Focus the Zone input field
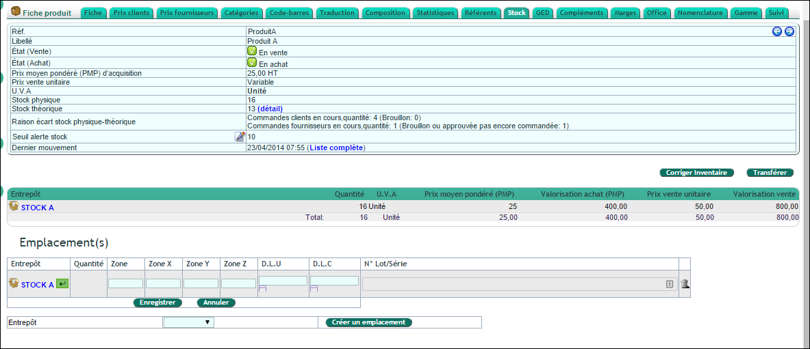This screenshot has height=349, width=810. pyautogui.click(x=125, y=283)
